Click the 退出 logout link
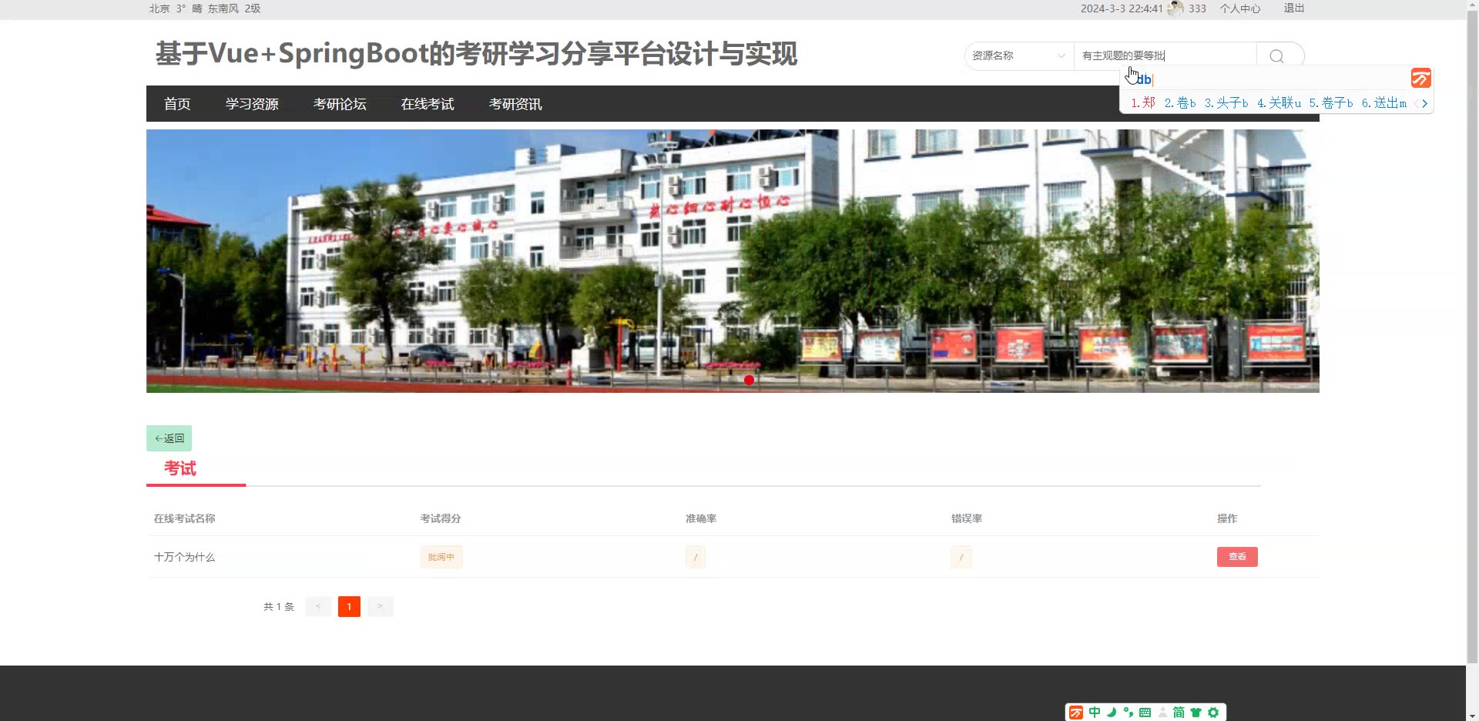1479x721 pixels. point(1294,8)
